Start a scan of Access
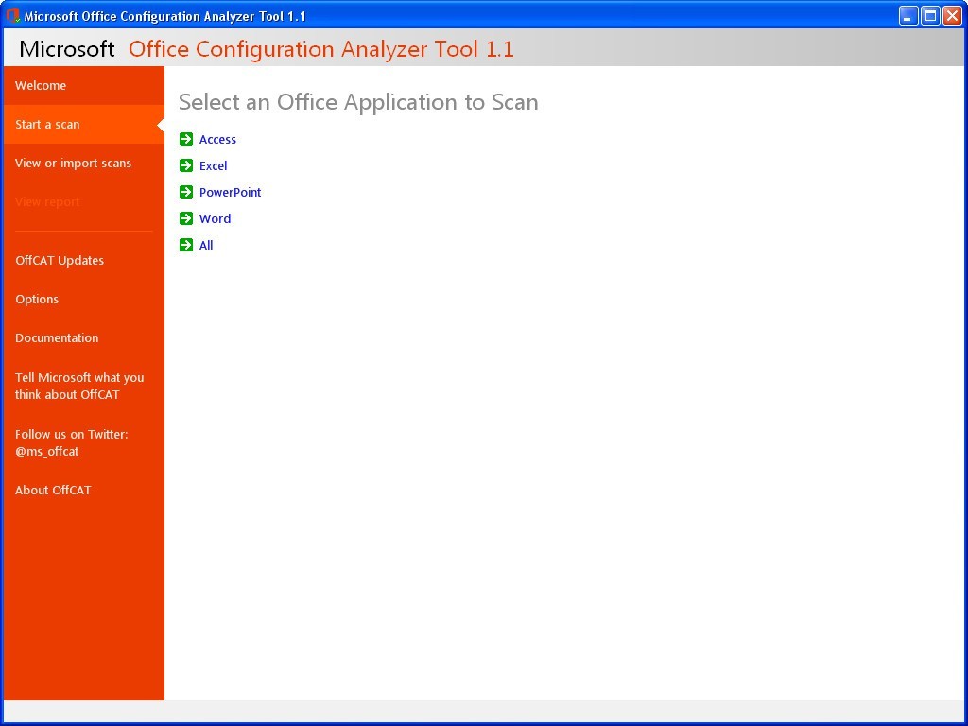The width and height of the screenshot is (968, 726). tap(217, 139)
